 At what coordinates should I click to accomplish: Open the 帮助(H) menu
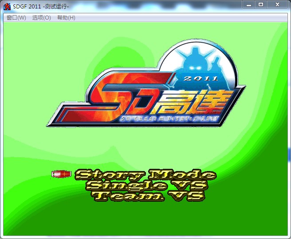tap(66, 18)
